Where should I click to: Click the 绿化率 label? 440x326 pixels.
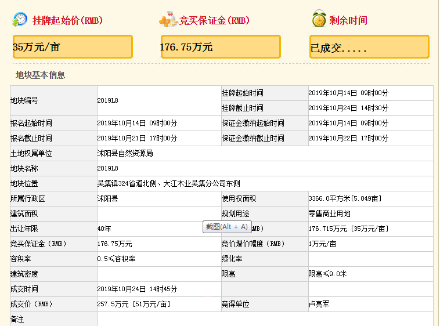[232, 259]
